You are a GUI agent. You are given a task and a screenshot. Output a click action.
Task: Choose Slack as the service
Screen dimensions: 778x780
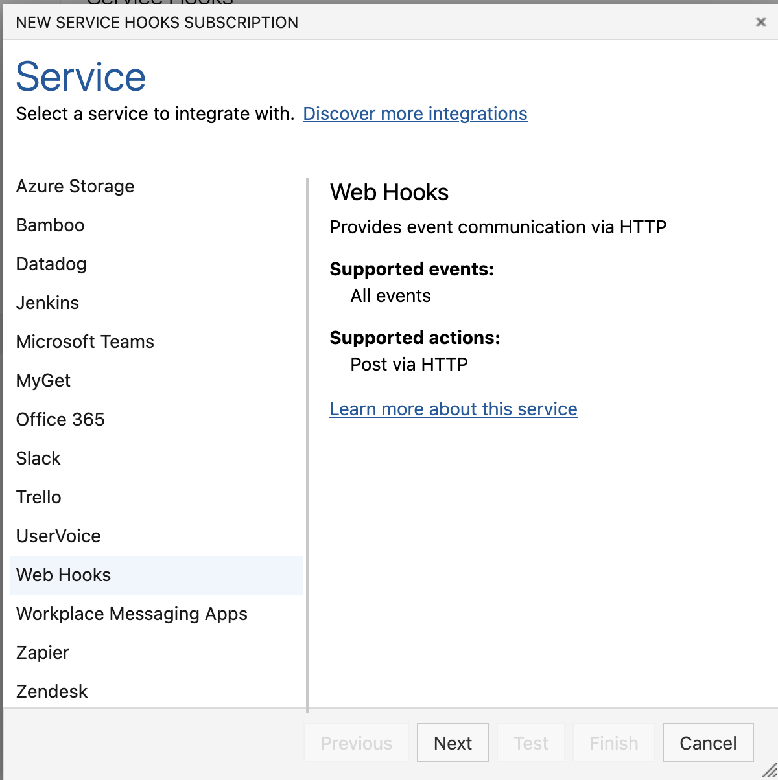(x=157, y=459)
